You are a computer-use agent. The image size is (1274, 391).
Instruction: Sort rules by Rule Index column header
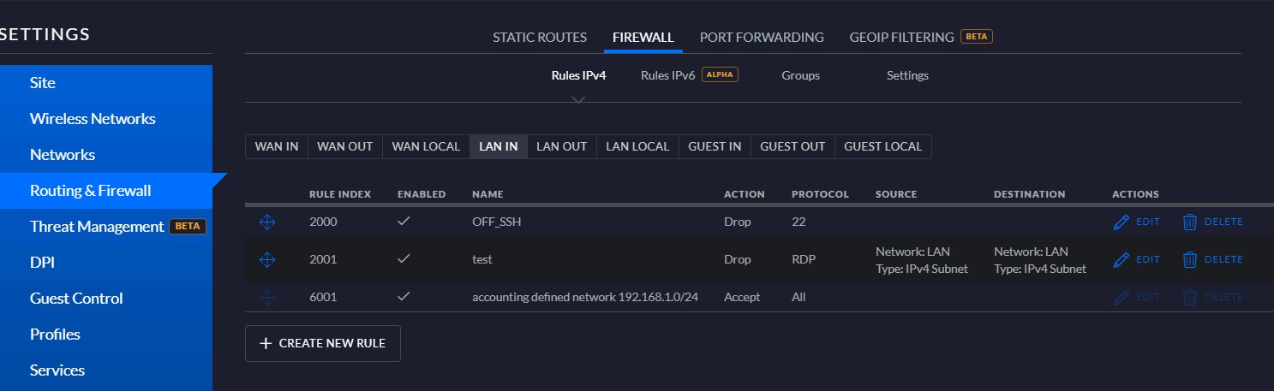tap(340, 194)
